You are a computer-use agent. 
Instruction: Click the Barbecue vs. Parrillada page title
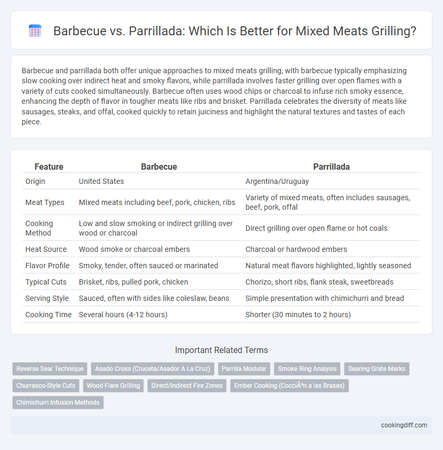pyautogui.click(x=235, y=31)
